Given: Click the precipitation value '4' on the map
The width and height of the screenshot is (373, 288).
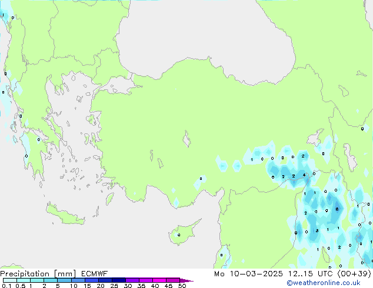Looking at the screenshot, I should click(304, 175).
